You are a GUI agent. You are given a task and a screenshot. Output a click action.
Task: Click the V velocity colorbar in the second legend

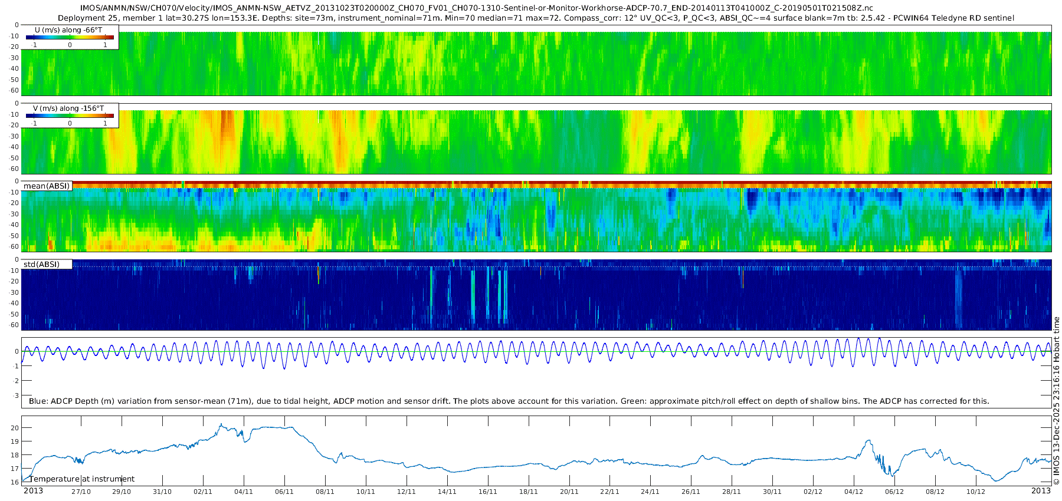(70, 116)
